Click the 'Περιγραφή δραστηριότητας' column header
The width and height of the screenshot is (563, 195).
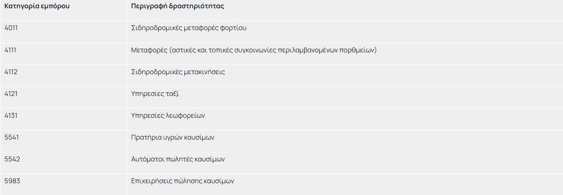(x=178, y=7)
